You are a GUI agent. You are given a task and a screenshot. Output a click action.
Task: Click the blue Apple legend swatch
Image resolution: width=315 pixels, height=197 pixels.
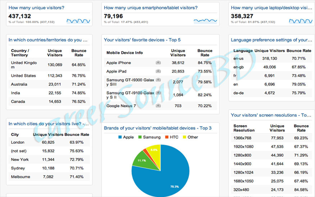(120, 137)
